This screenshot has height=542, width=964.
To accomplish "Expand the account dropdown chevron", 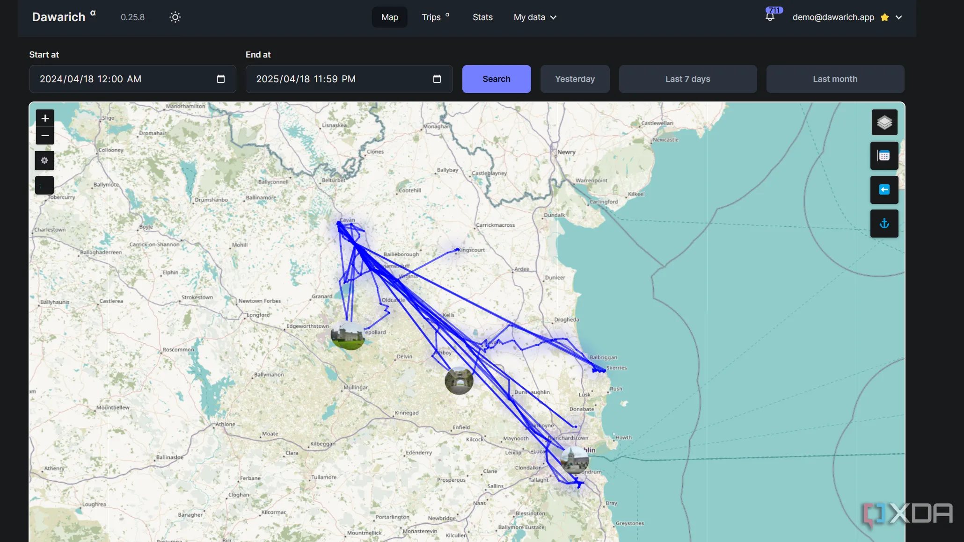I will coord(899,17).
